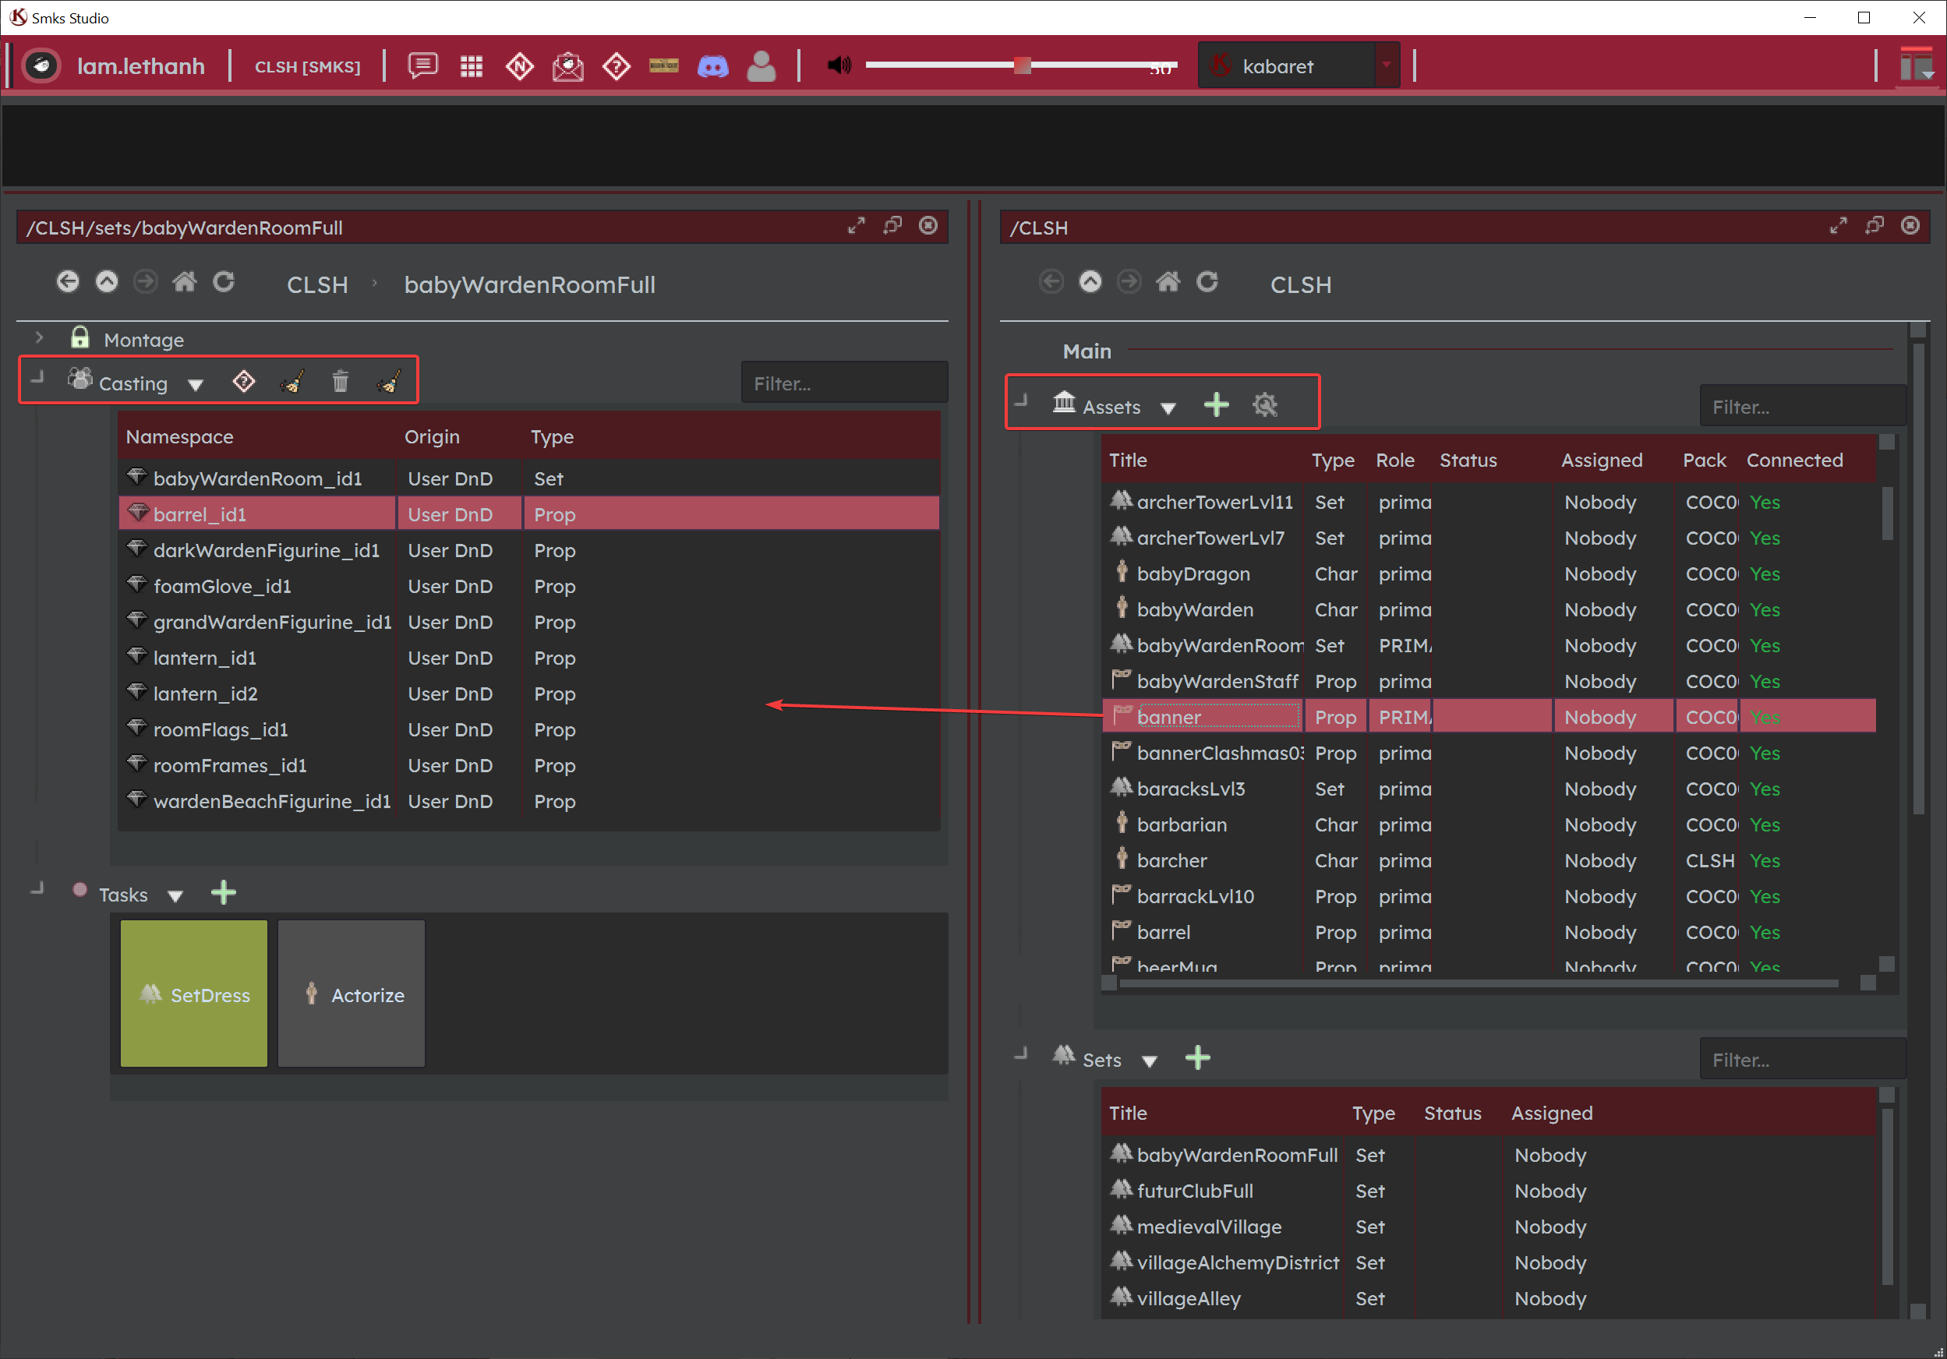Collapse the Casting section
The width and height of the screenshot is (1947, 1359).
point(37,378)
